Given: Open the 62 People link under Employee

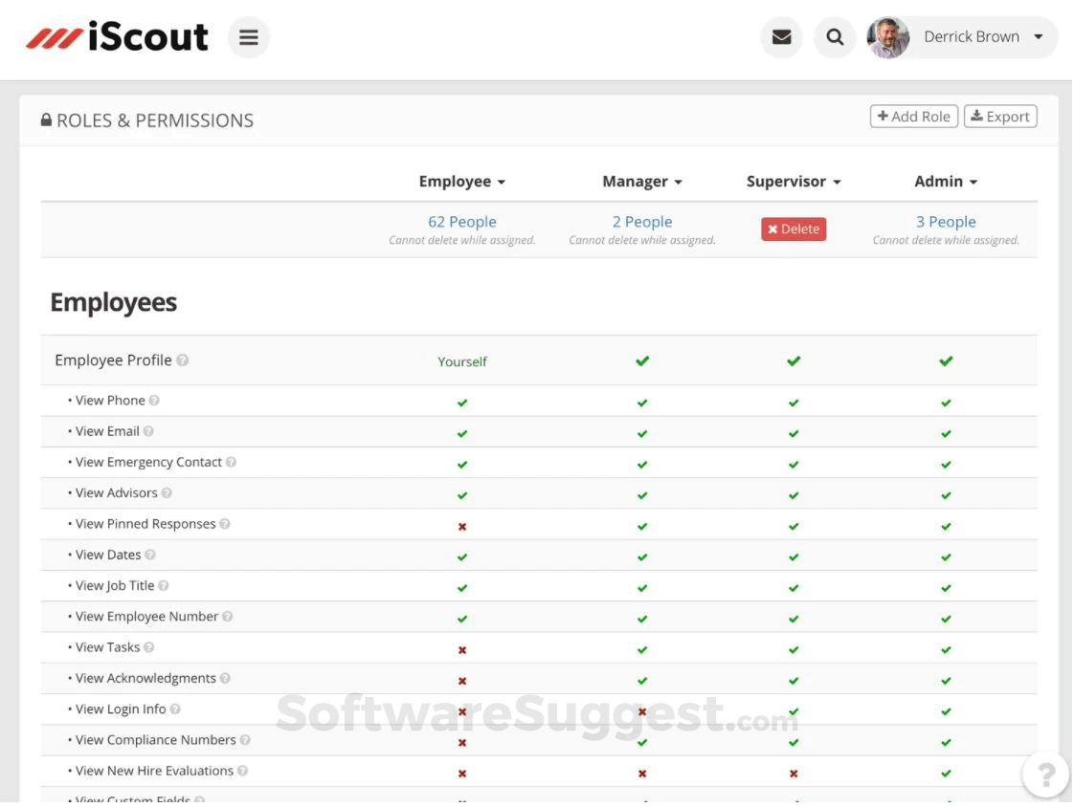Looking at the screenshot, I should (x=462, y=221).
